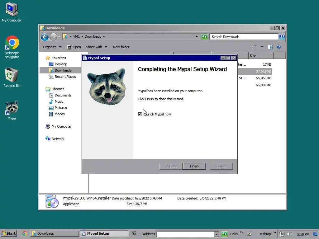Click the network tray icon

tap(282, 234)
